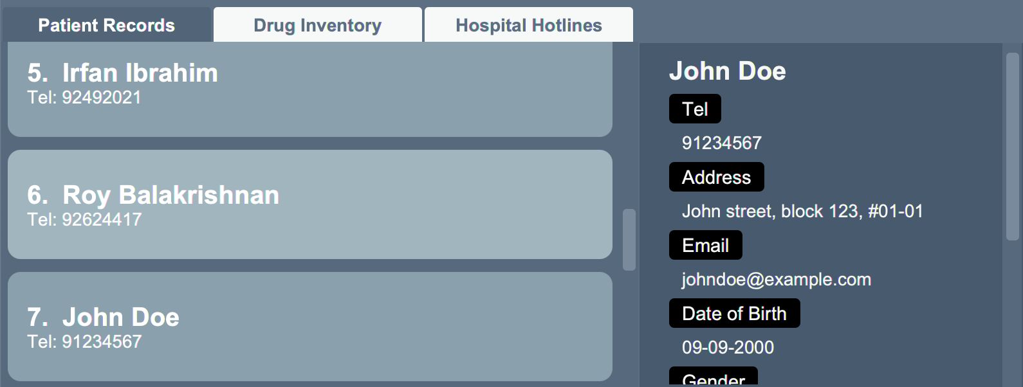This screenshot has height=387, width=1023.
Task: Click Tel: 92624417 under Roy Balakrishnan
Action: [84, 219]
